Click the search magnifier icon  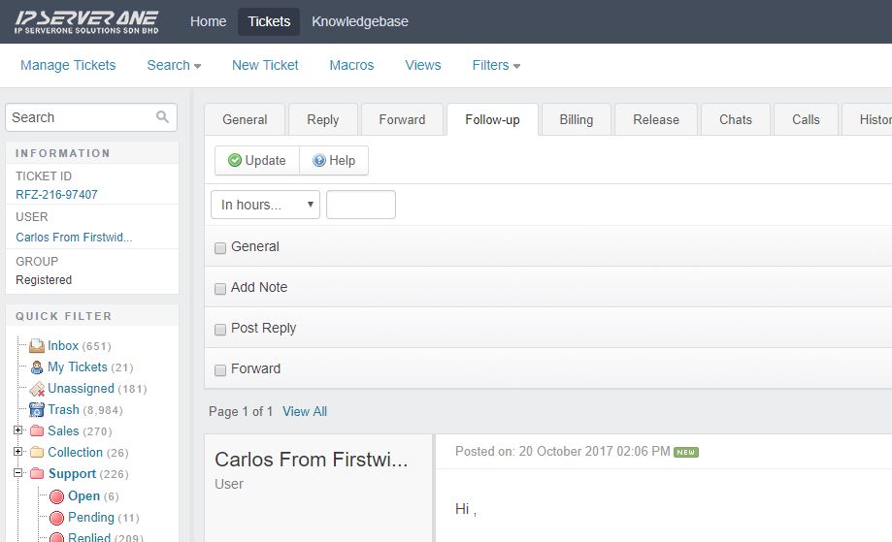(162, 117)
